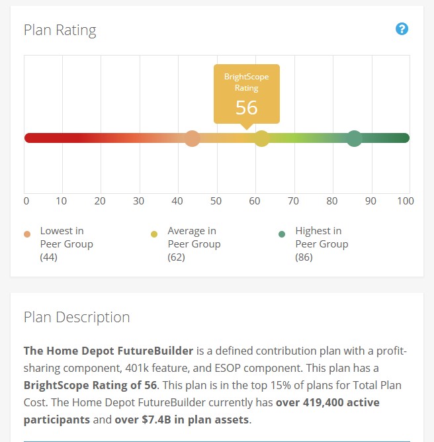Click the yellow legend dot for Average in Peer Group
434x442 pixels.
154,234
